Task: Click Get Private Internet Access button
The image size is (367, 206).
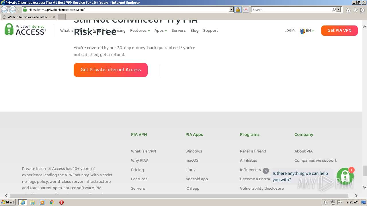Action: [111, 70]
